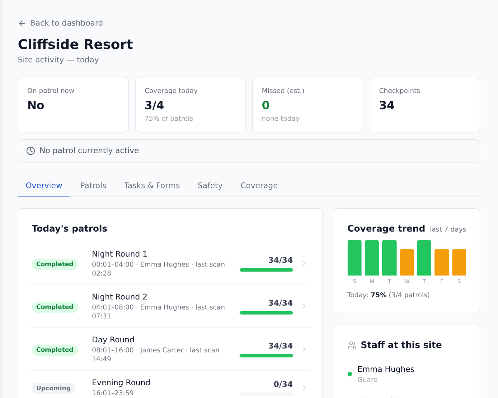Click Completed badge for Night Round 1
The image size is (498, 398).
55,264
